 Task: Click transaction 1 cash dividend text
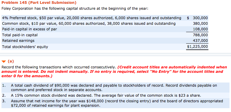114,88
